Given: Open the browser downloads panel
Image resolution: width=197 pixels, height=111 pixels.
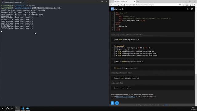Looking at the screenshot, I should tap(187, 5).
